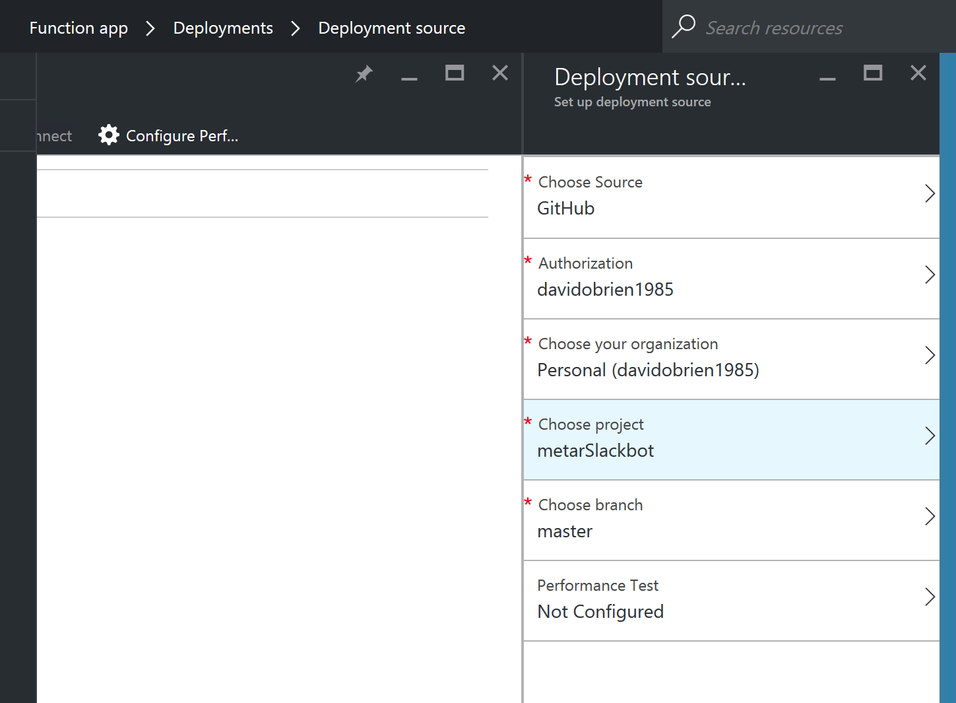Pin the left blade with pushpin icon
This screenshot has height=703, width=956.
364,73
